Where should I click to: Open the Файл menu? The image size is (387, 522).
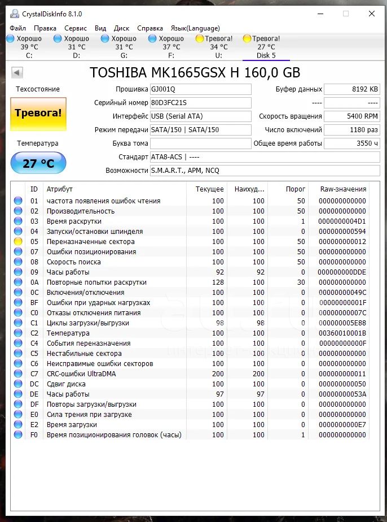click(x=17, y=28)
